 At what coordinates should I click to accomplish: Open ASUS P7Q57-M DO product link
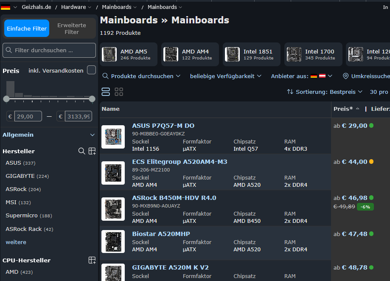pos(163,126)
